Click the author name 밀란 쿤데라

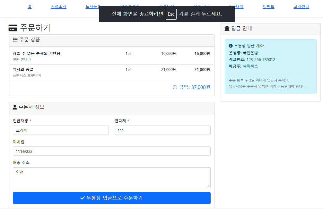pyautogui.click(x=22, y=59)
